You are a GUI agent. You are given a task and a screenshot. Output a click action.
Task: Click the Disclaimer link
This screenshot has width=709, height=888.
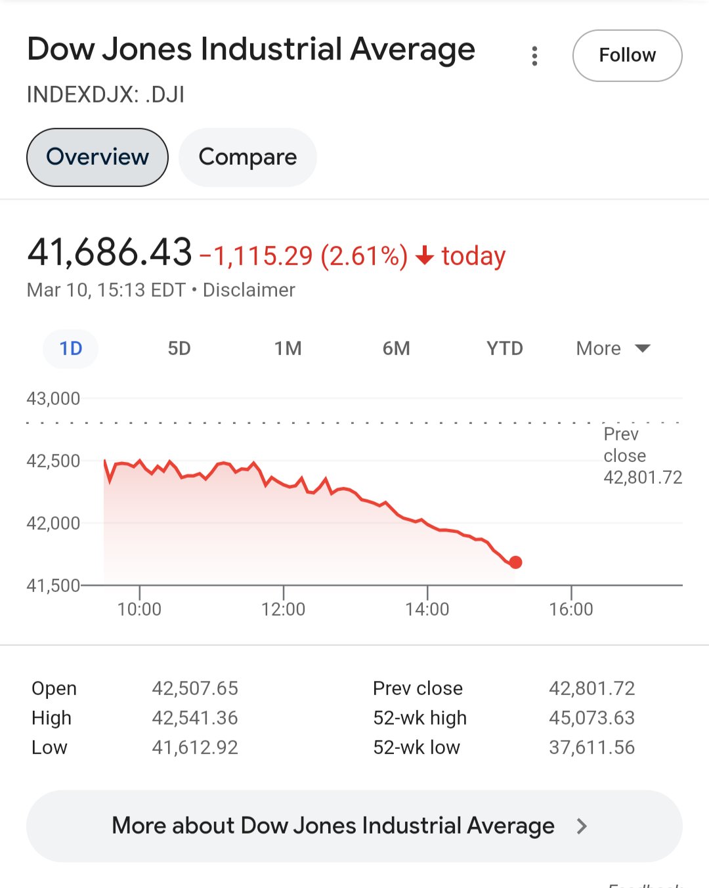(x=249, y=290)
